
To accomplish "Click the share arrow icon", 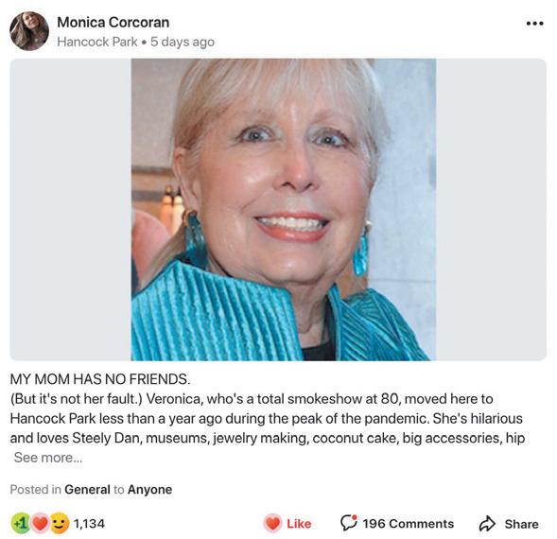I will tap(487, 524).
